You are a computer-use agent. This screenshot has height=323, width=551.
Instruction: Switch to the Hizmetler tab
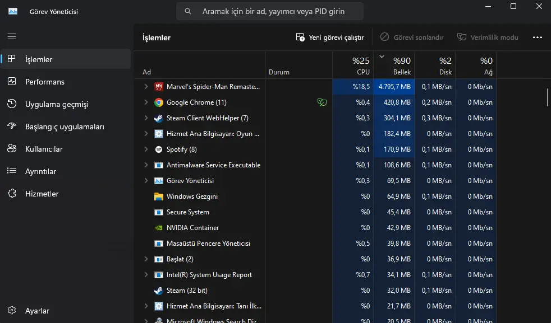66,194
